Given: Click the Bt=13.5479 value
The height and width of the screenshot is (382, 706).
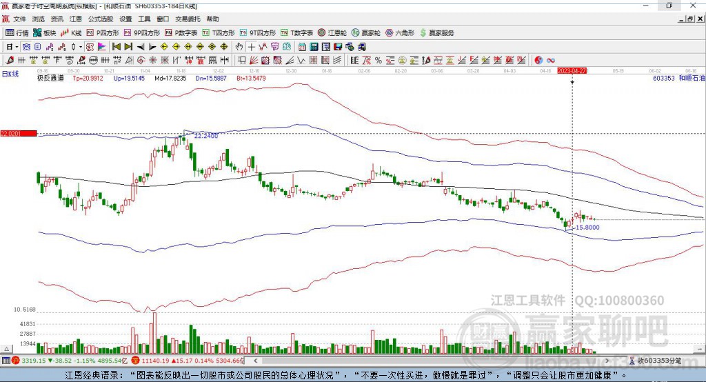Looking at the screenshot, I should point(251,78).
